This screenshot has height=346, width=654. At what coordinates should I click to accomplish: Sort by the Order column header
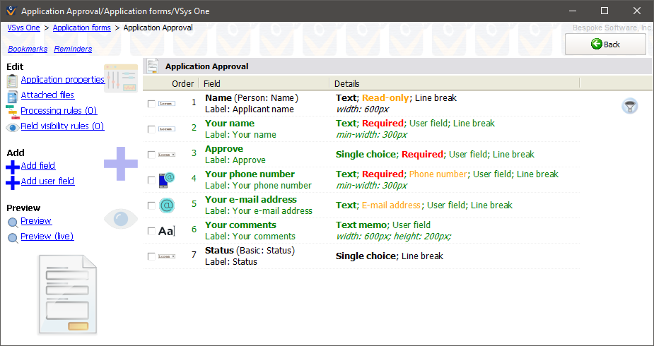(182, 83)
